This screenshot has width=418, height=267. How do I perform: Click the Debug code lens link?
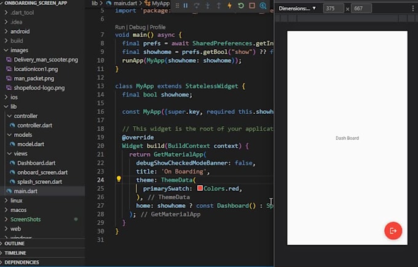coord(137,27)
